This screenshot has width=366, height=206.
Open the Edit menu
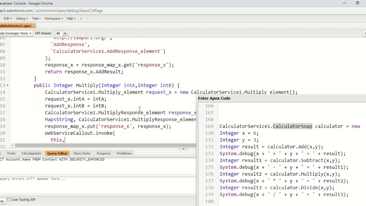(x=8, y=18)
